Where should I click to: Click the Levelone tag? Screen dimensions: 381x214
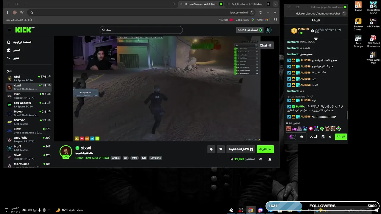[155, 158]
